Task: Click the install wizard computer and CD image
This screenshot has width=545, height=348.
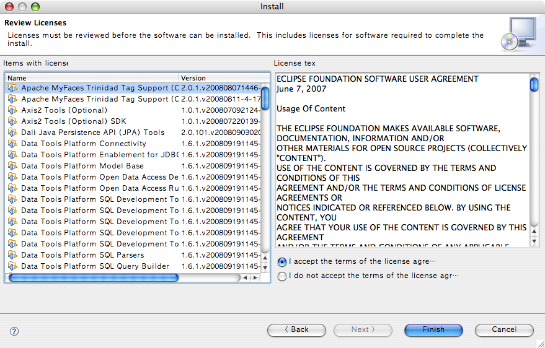Action: (x=520, y=34)
